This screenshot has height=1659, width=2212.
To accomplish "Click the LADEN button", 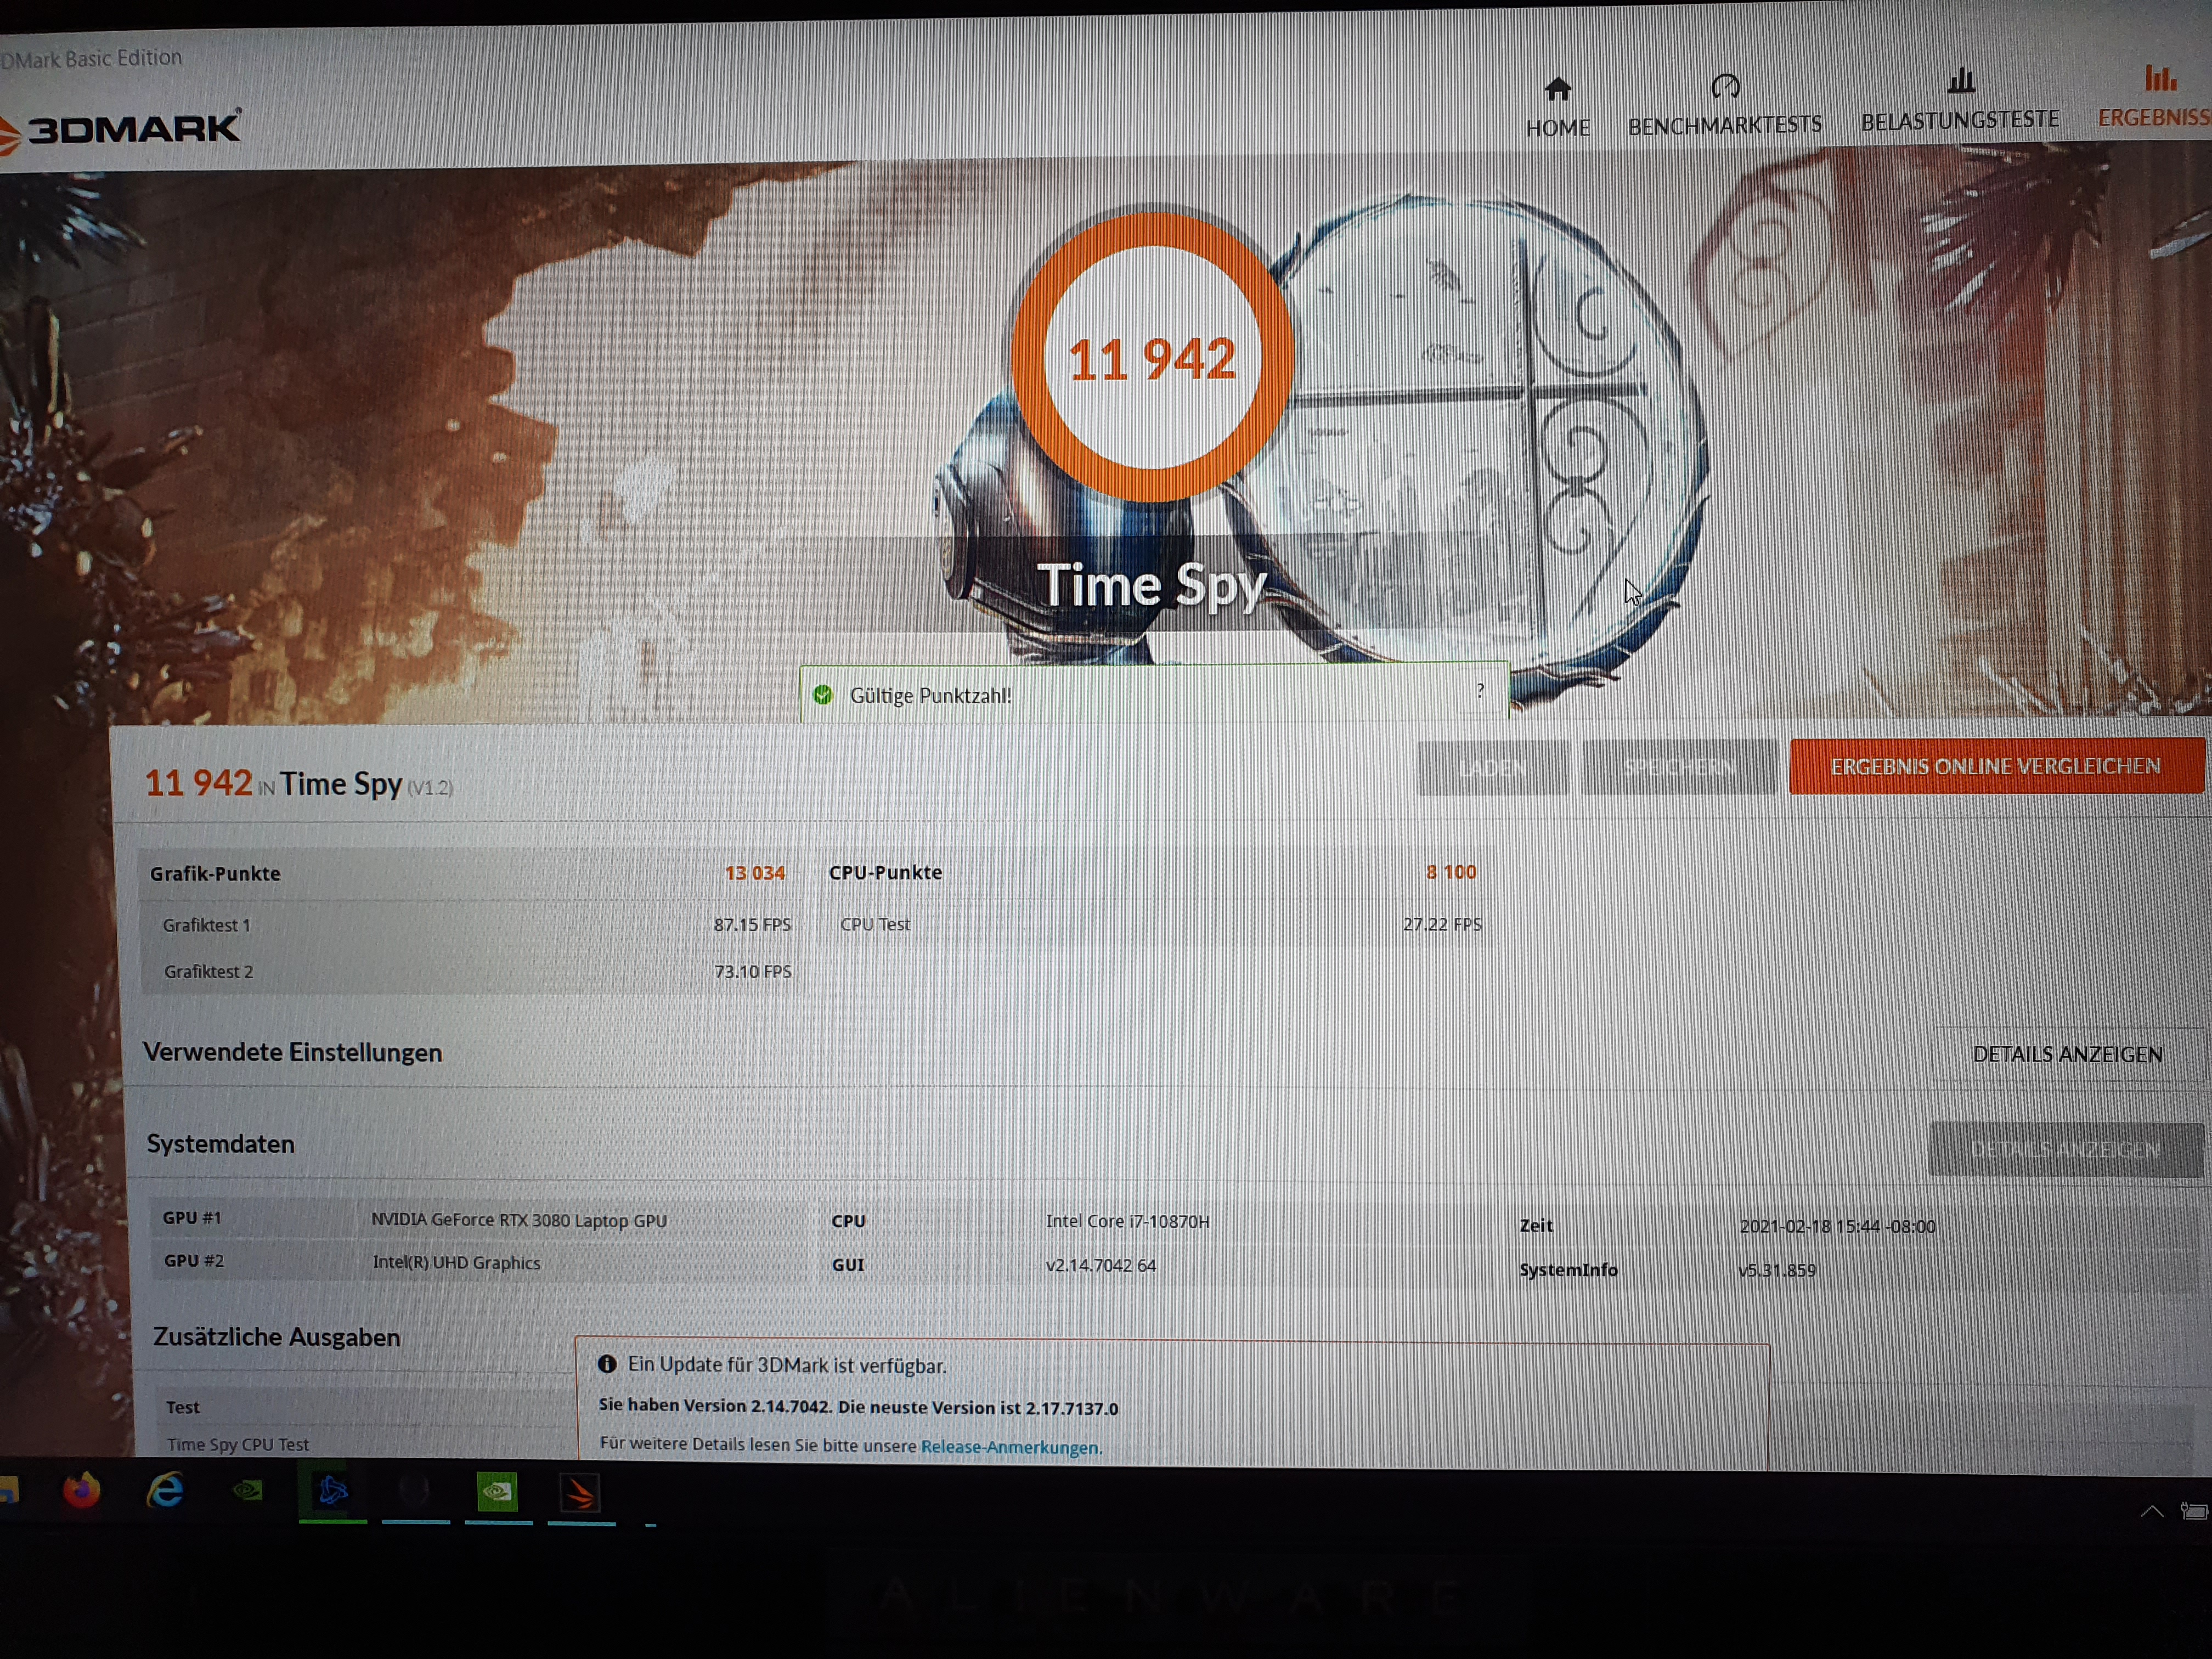I will click(1492, 768).
